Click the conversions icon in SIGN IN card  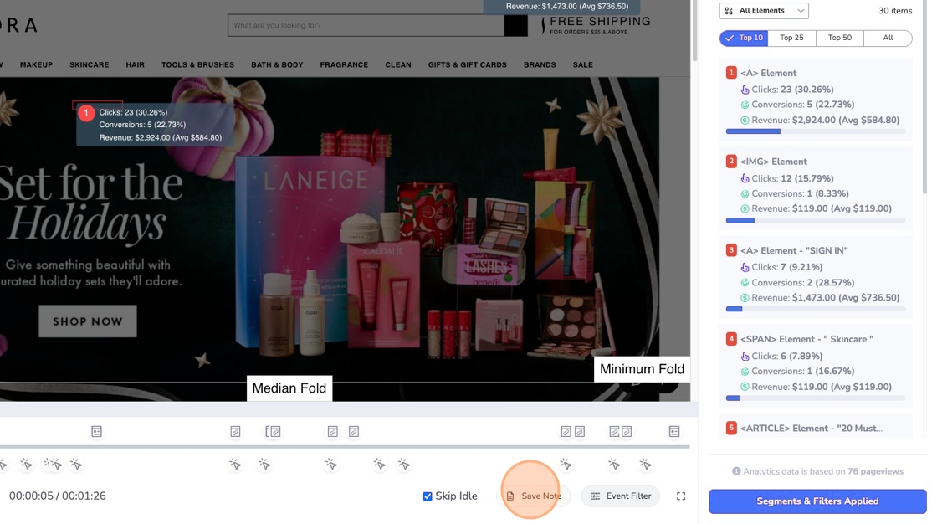pos(745,282)
